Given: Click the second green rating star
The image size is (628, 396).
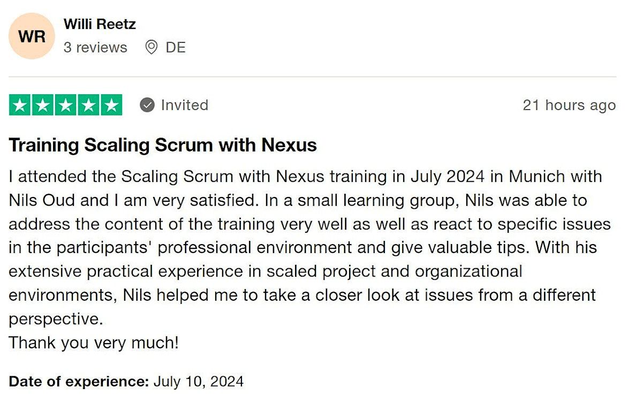Looking at the screenshot, I should click(x=43, y=105).
